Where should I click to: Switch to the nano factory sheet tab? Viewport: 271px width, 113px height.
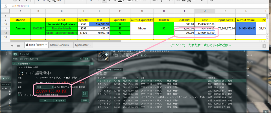[x=36, y=45]
